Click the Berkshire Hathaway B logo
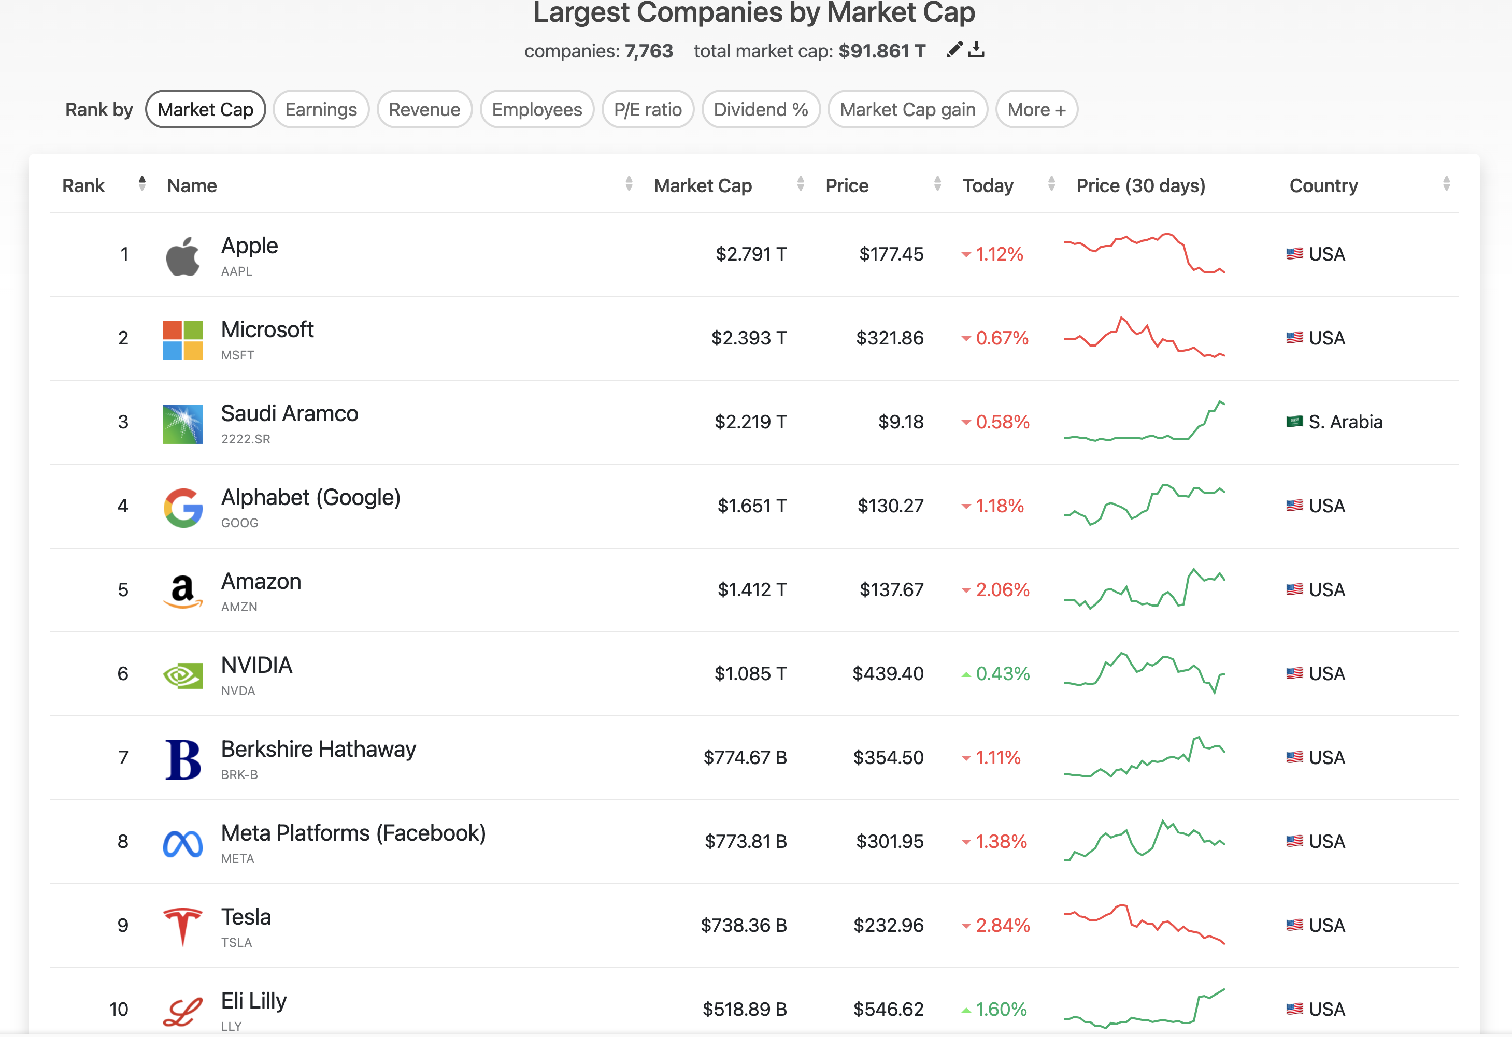1512x1037 pixels. point(183,759)
